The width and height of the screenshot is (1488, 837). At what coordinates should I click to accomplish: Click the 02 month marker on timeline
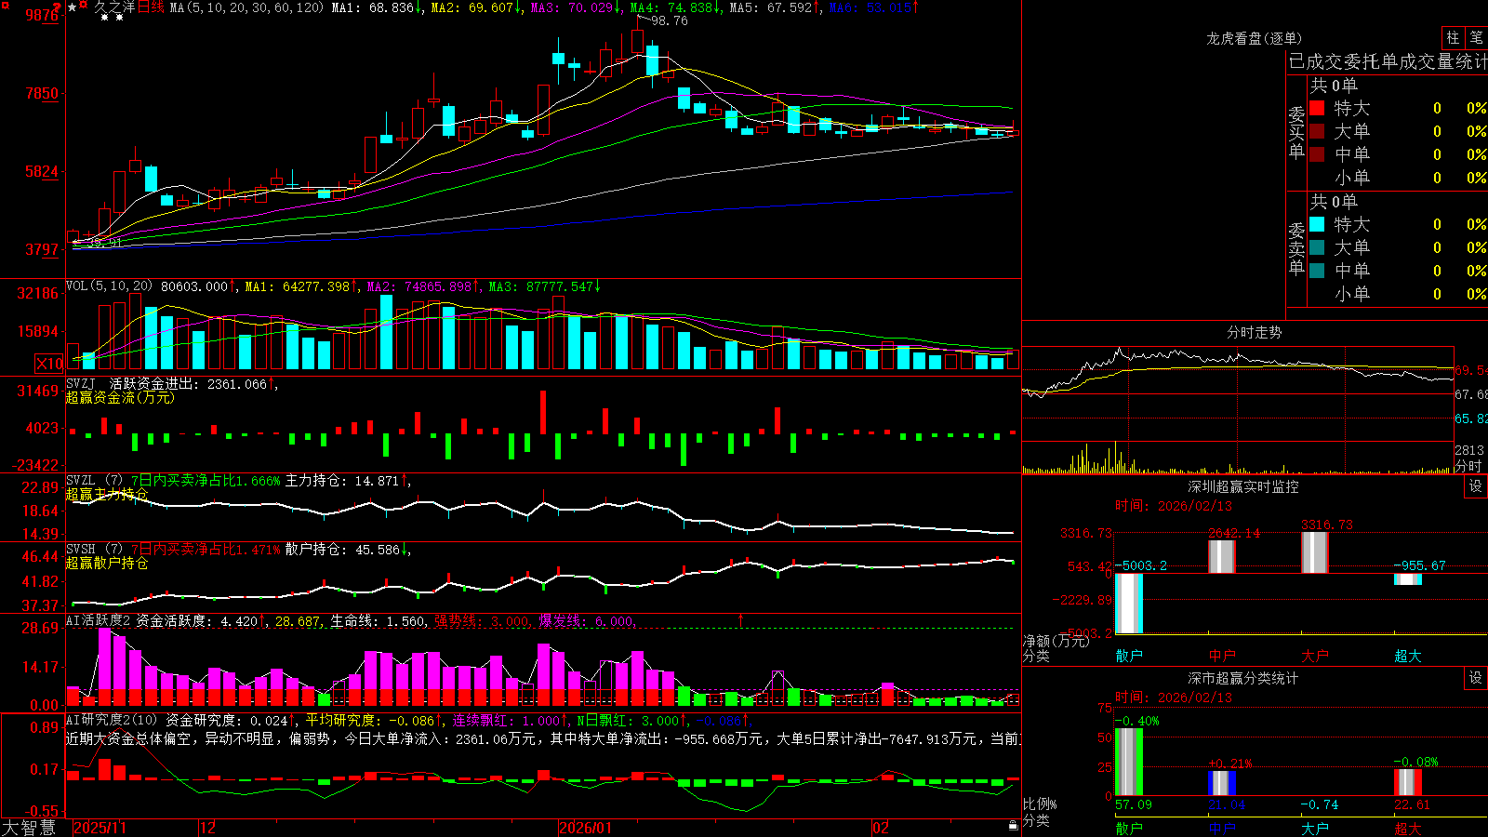(881, 828)
